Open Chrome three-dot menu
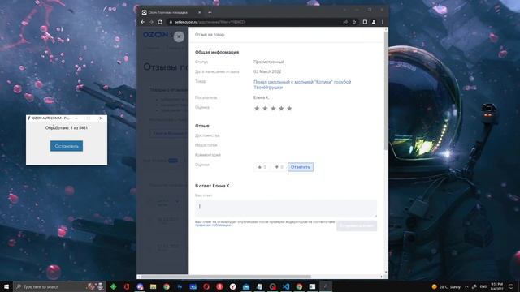The width and height of the screenshot is (520, 292). (x=383, y=22)
